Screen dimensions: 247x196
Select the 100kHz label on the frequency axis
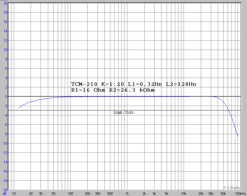240,193
